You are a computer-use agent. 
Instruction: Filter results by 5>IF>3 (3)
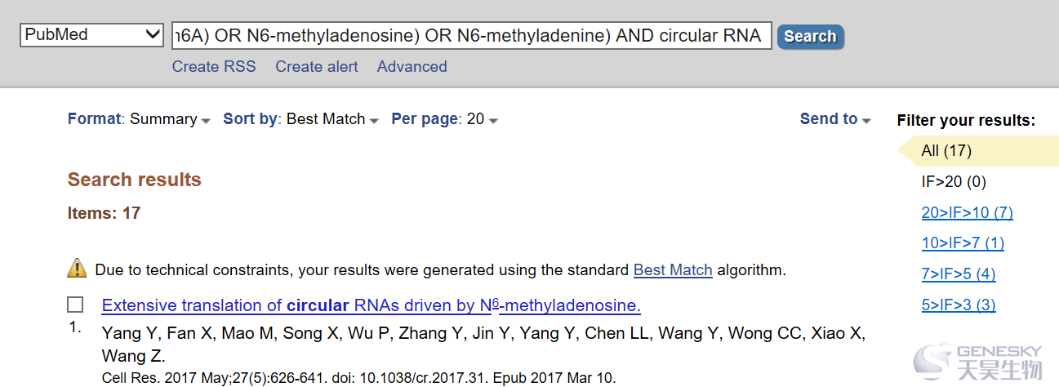point(959,305)
